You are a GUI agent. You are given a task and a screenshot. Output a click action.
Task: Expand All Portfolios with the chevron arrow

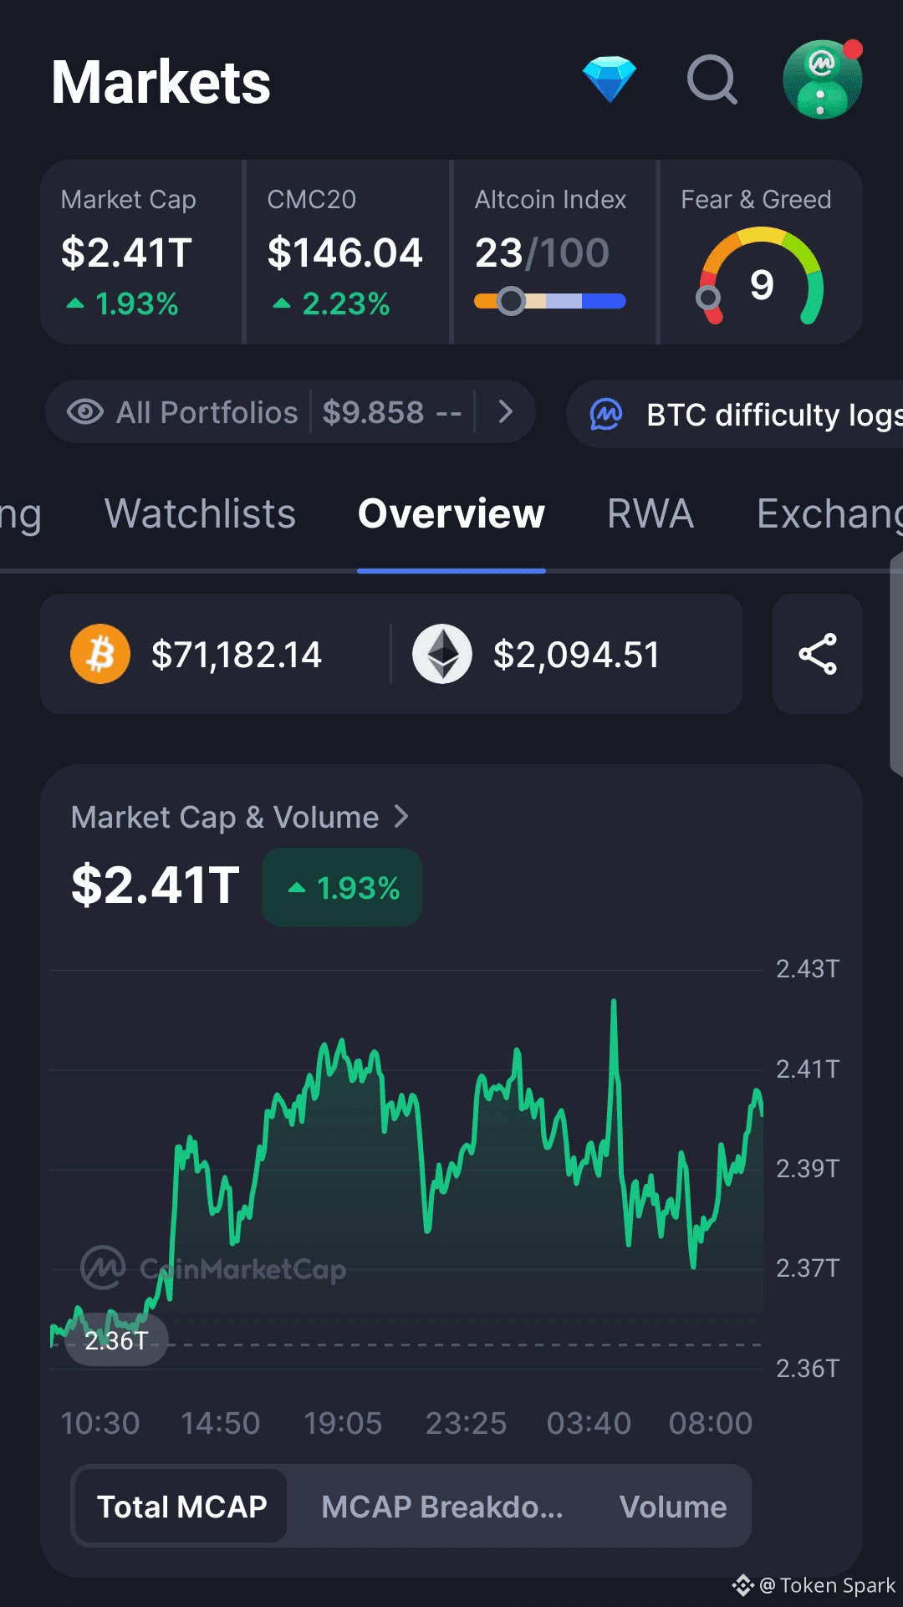505,411
